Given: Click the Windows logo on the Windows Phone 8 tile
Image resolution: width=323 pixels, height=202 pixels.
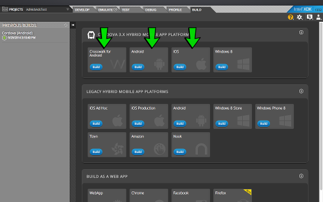Looking at the screenshot, I should pos(285,120).
